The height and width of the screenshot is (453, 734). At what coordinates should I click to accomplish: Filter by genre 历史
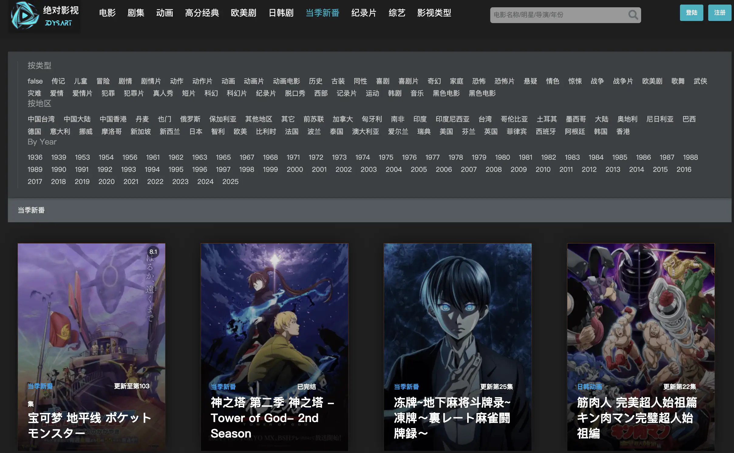point(315,81)
